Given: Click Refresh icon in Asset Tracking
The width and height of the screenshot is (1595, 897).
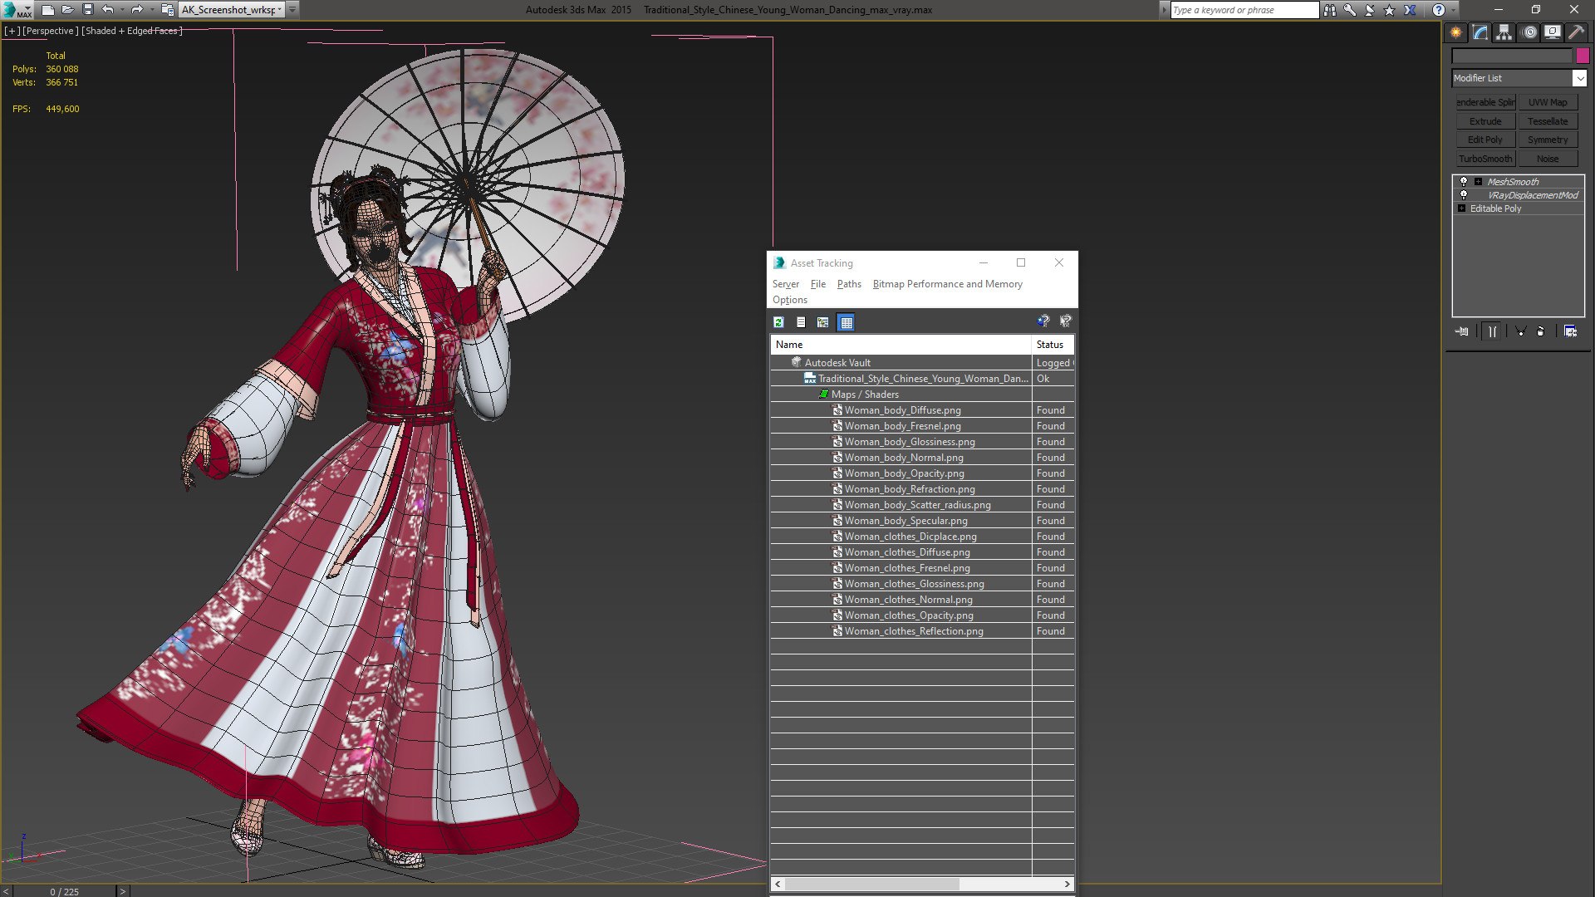Looking at the screenshot, I should coord(778,322).
